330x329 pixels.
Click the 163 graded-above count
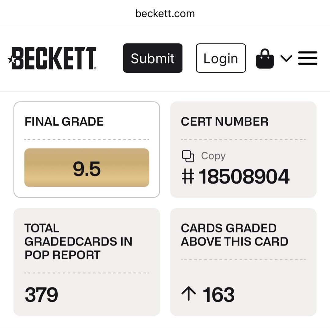click(218, 294)
